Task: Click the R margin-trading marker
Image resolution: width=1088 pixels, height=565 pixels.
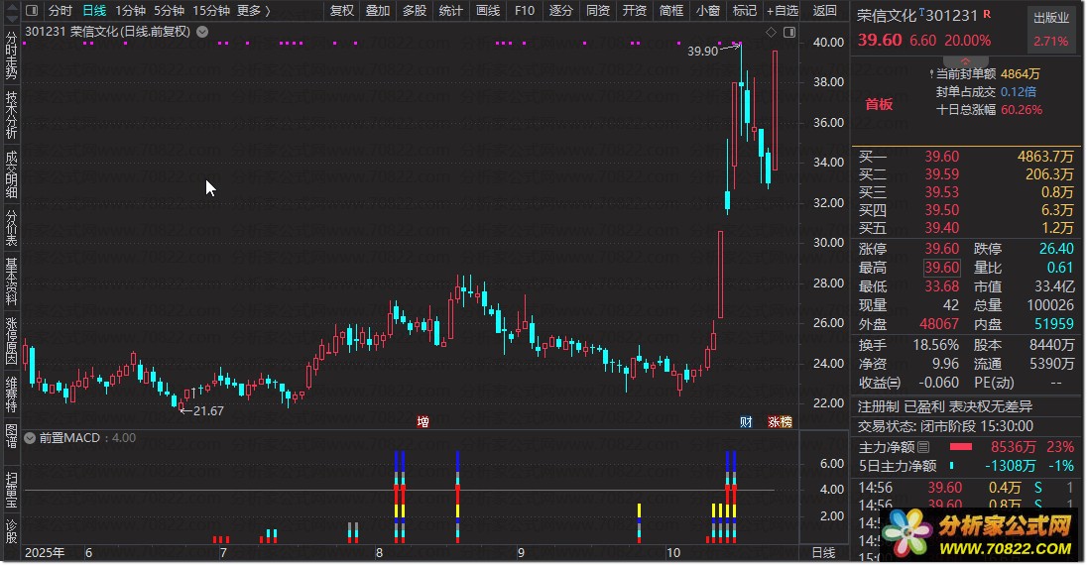Action: [987, 14]
